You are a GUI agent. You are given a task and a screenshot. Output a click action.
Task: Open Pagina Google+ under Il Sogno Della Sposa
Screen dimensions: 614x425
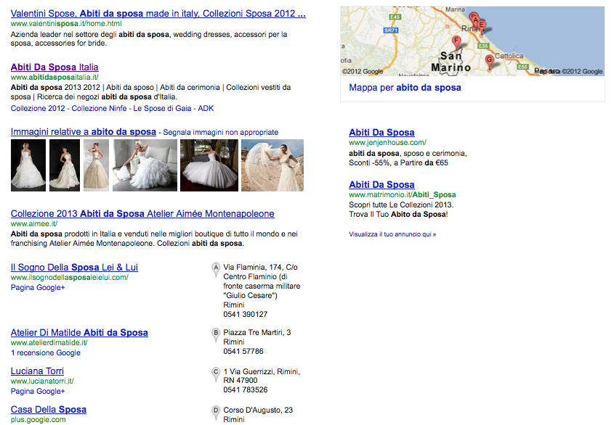[x=38, y=287]
